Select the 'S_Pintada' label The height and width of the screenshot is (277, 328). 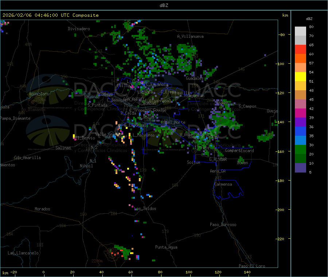[97, 105]
